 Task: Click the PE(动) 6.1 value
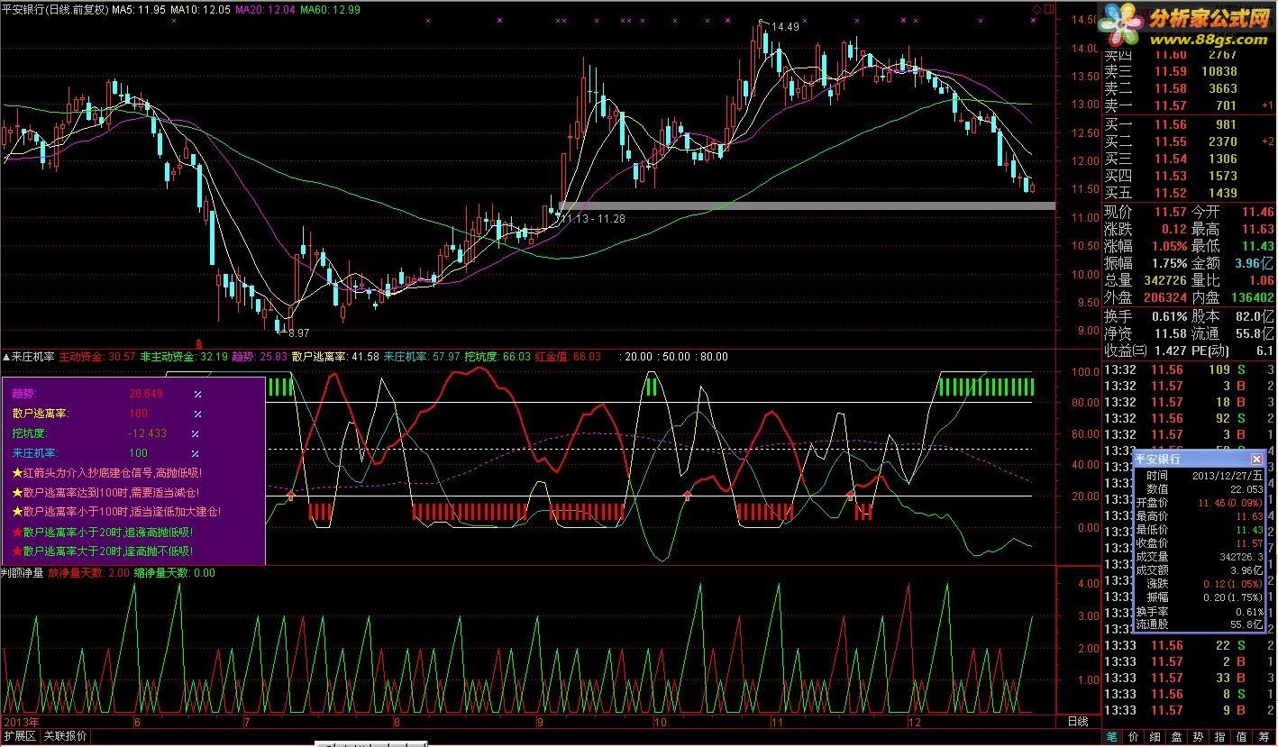click(1266, 351)
